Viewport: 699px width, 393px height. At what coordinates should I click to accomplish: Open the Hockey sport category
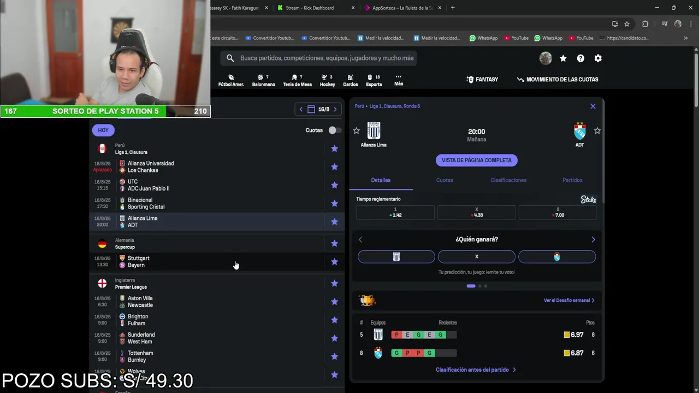327,80
